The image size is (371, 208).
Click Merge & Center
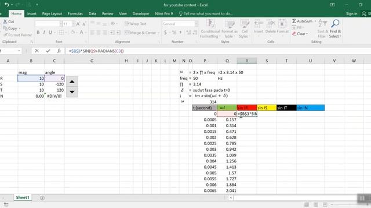pos(140,33)
